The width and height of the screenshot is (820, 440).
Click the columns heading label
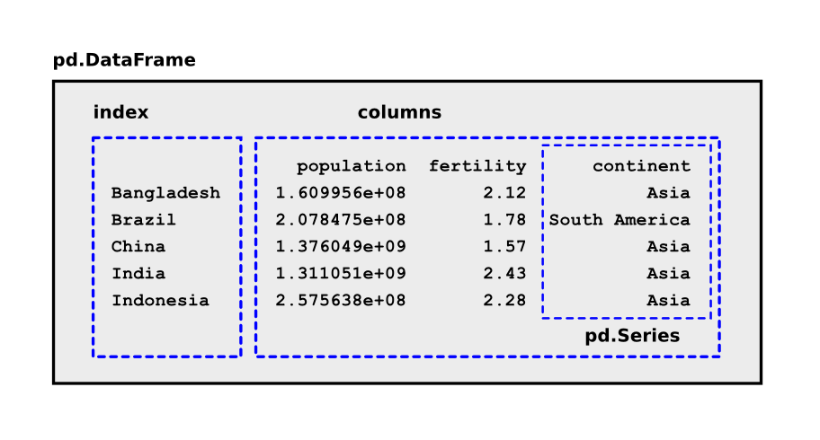399,112
